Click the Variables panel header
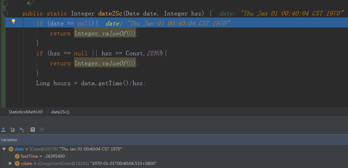Image resolution: width=348 pixels, height=168 pixels. point(174,140)
